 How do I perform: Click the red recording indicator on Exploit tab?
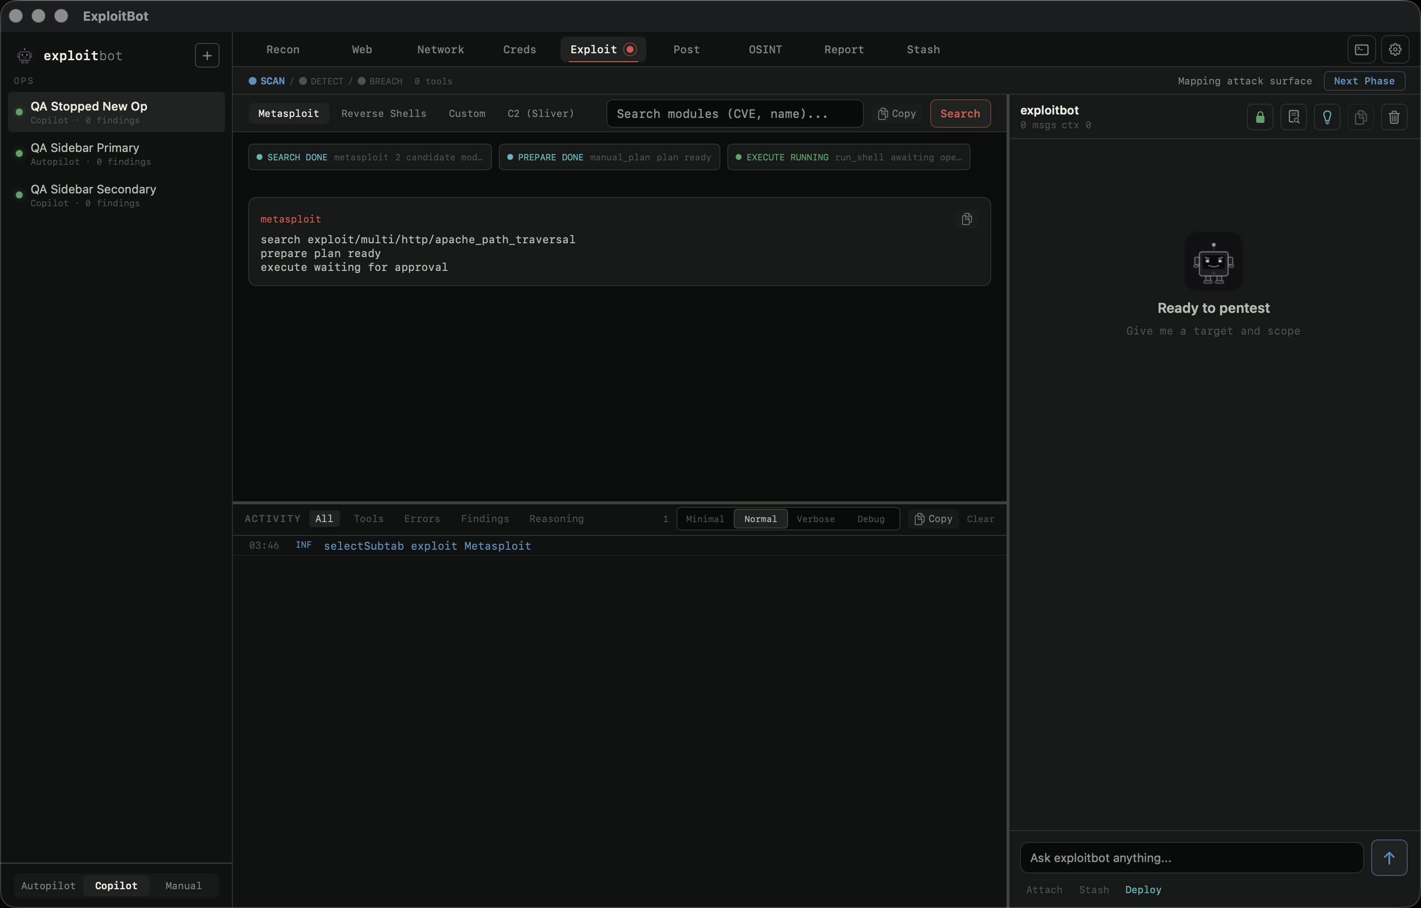coord(630,49)
